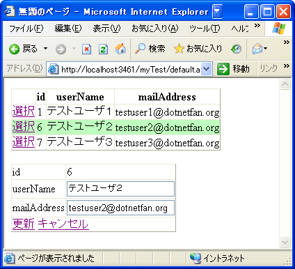
Task: Open the History clock icon
Action: pos(236,49)
